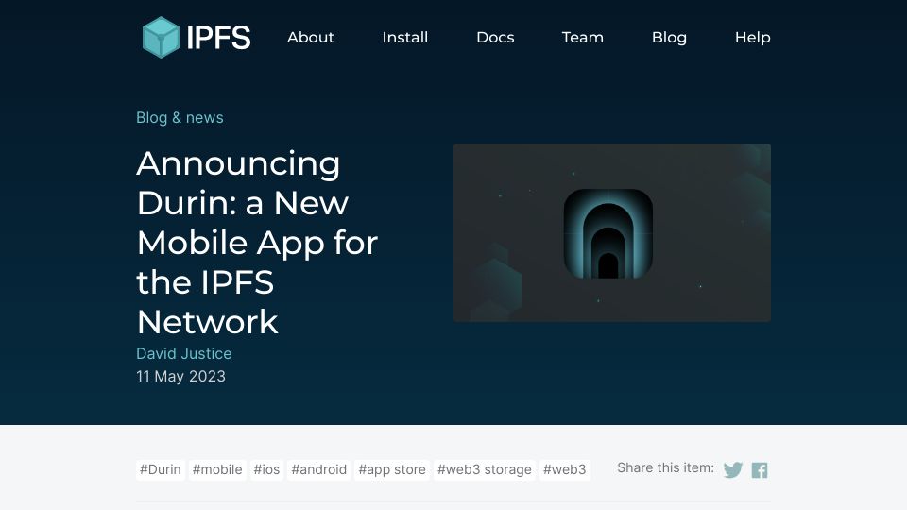Click the article title Announcing Durin
The height and width of the screenshot is (510, 907).
coord(257,243)
